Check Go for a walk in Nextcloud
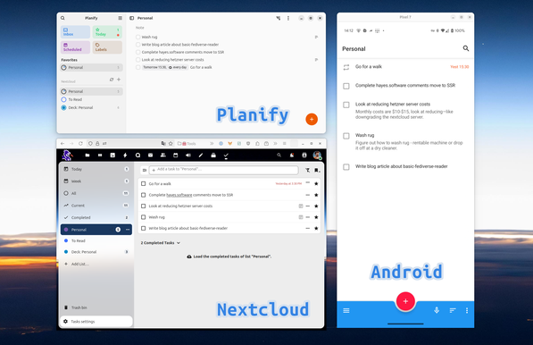Image resolution: width=533 pixels, height=345 pixels. [144, 184]
